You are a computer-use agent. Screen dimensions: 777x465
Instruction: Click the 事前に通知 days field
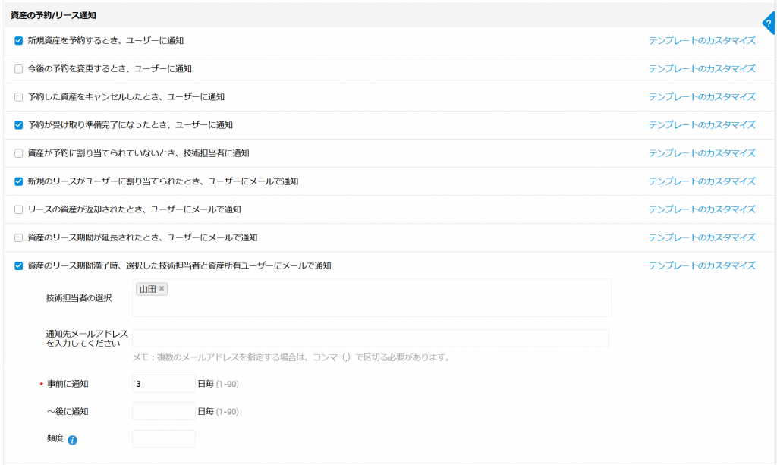164,384
